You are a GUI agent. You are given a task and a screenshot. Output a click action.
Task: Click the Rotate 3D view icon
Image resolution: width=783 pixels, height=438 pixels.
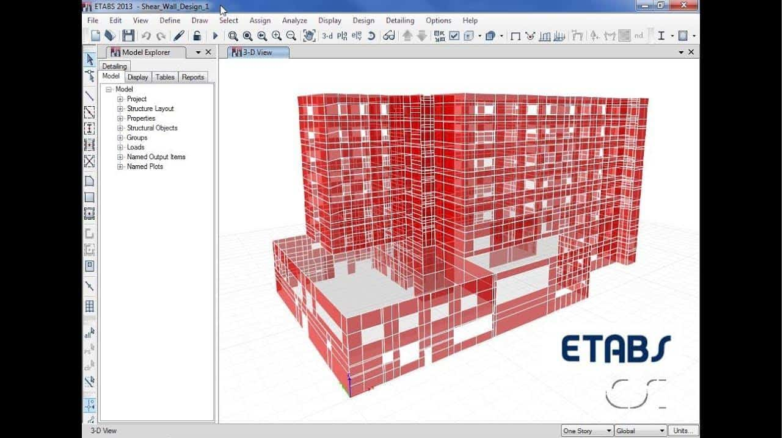371,36
